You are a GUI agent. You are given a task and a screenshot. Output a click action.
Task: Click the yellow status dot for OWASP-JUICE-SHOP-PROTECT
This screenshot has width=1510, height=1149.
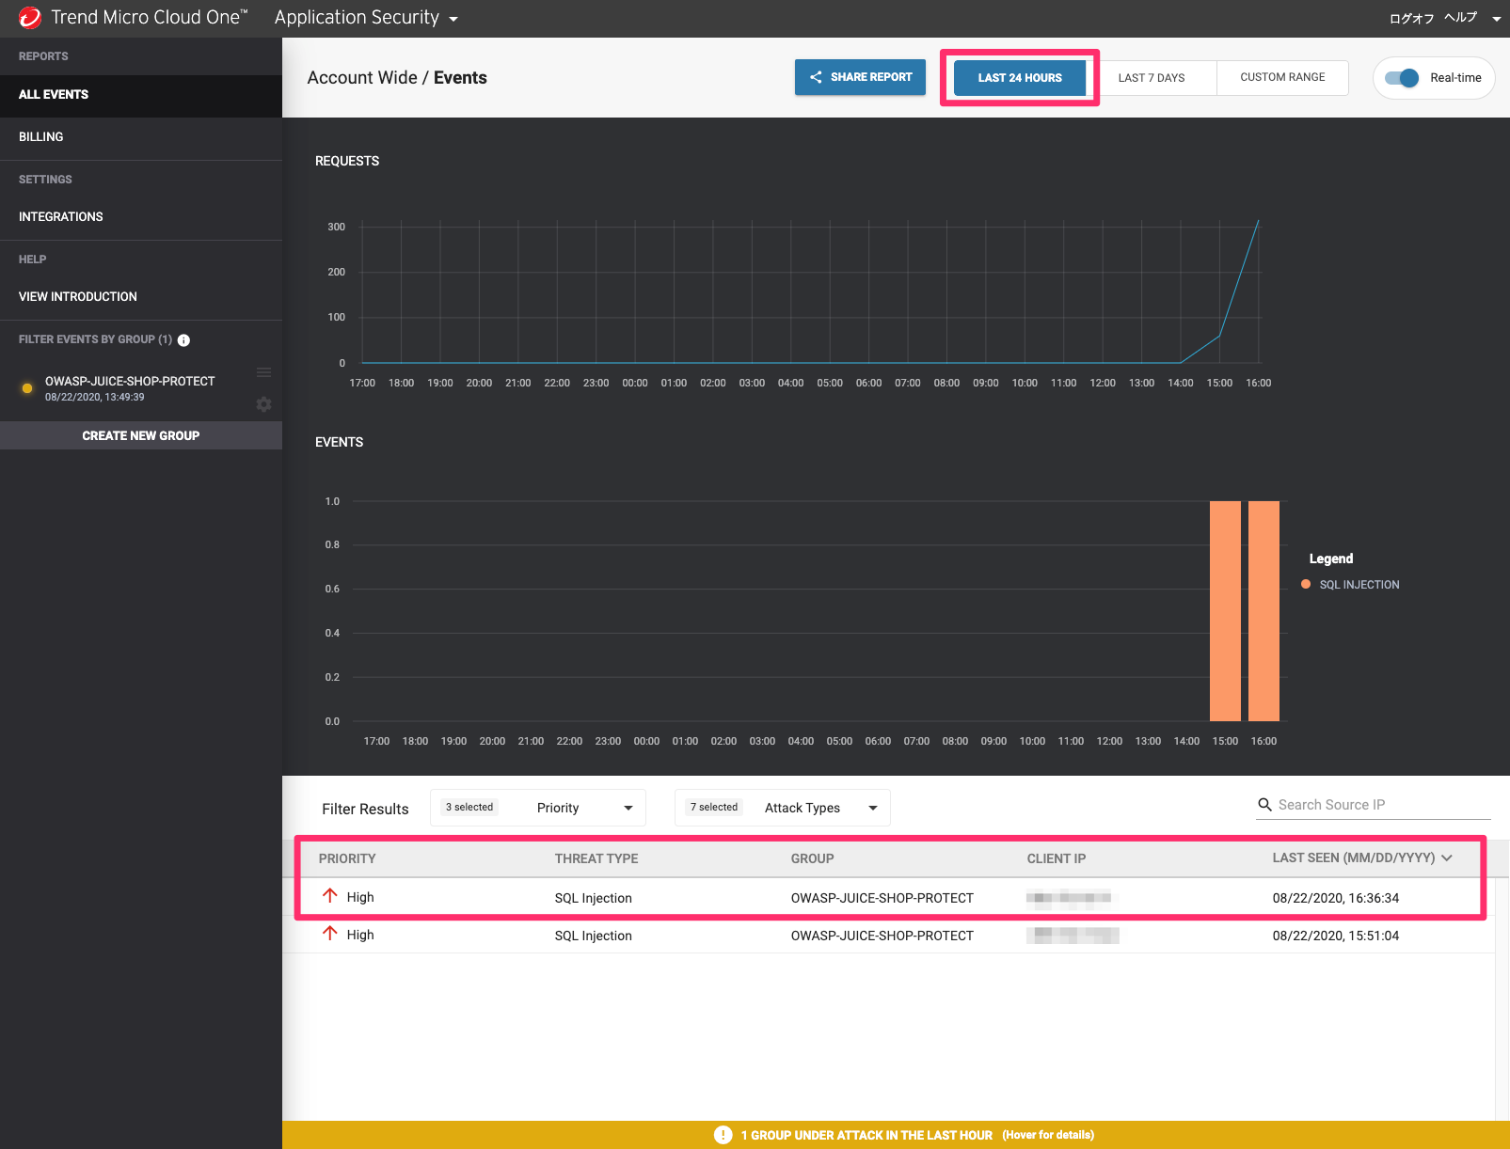point(27,388)
